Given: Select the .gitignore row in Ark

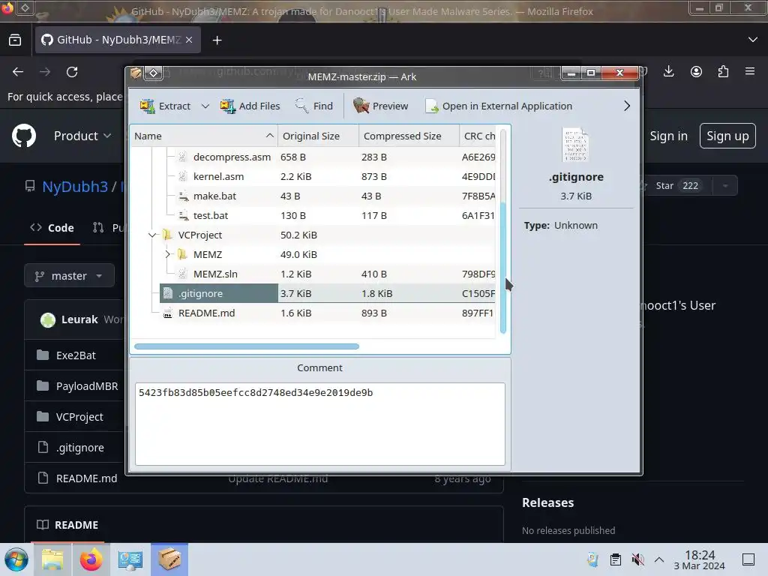Looking at the screenshot, I should (x=313, y=293).
